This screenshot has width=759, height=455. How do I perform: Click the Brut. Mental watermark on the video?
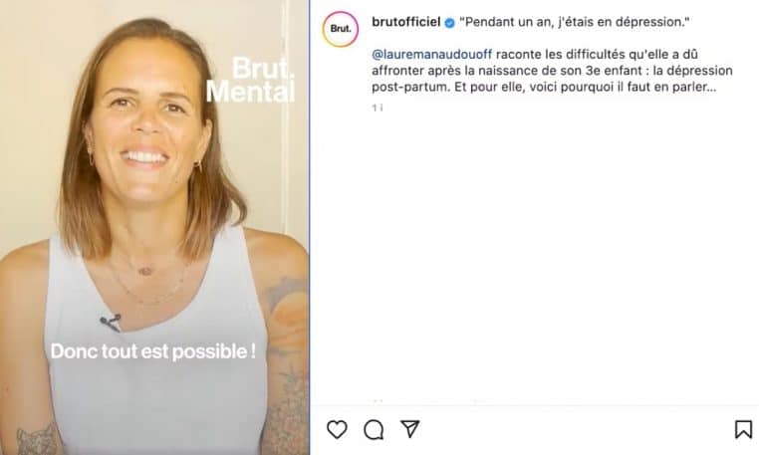(250, 80)
